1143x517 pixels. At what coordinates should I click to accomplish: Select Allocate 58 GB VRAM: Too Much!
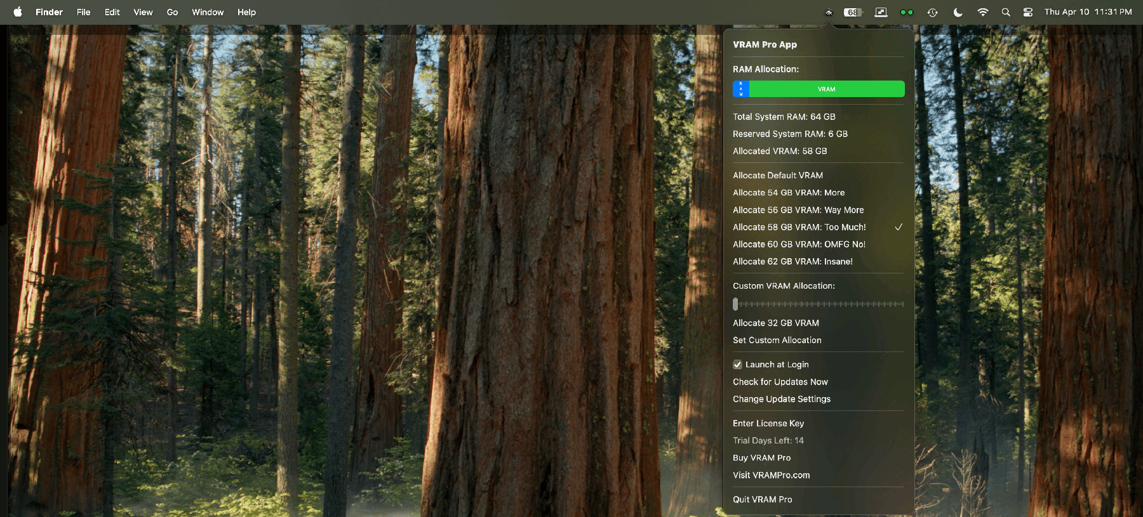[x=799, y=227]
